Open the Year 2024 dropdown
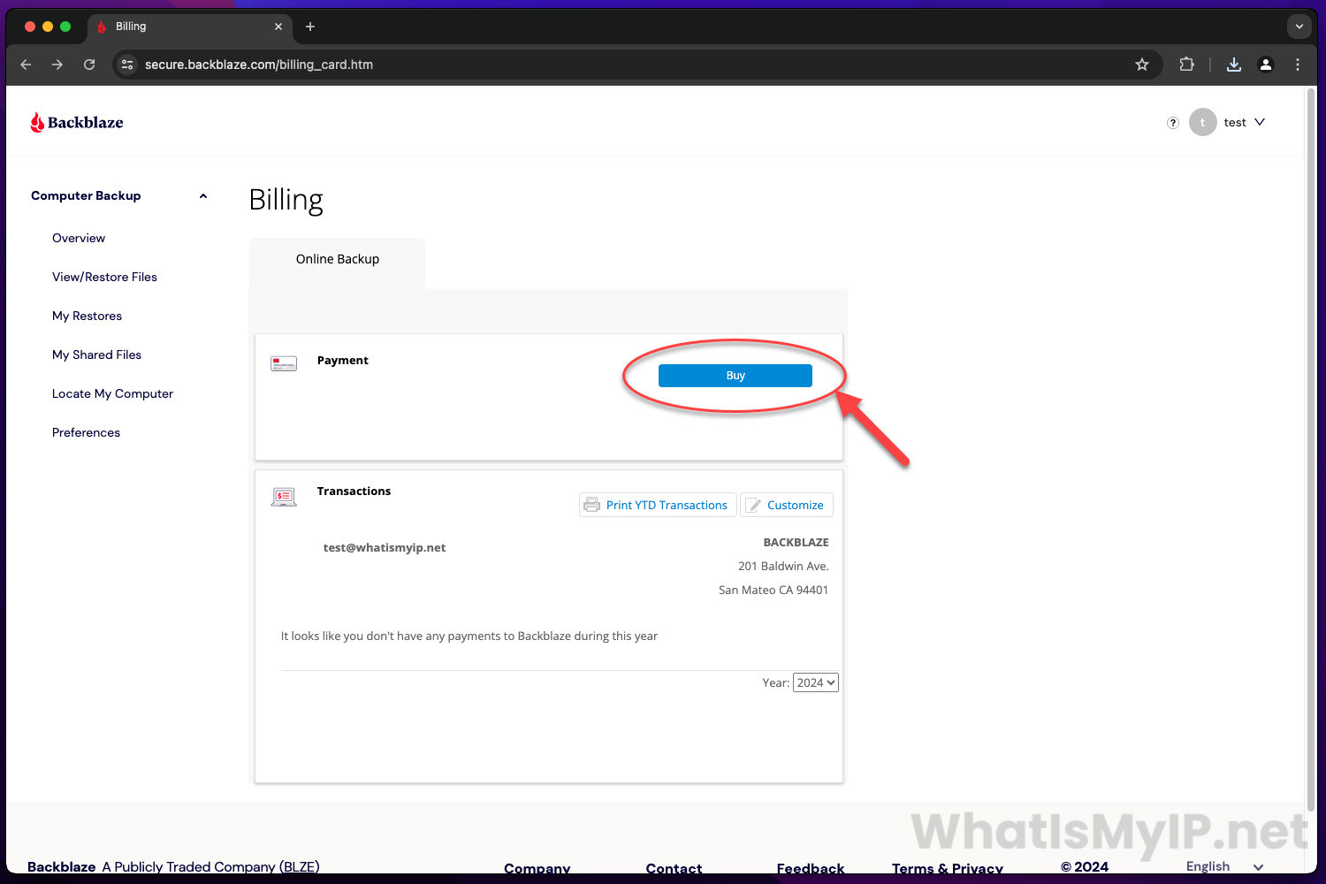1326x884 pixels. coord(815,682)
